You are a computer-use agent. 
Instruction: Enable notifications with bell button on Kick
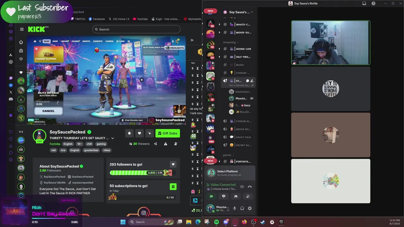(x=129, y=133)
